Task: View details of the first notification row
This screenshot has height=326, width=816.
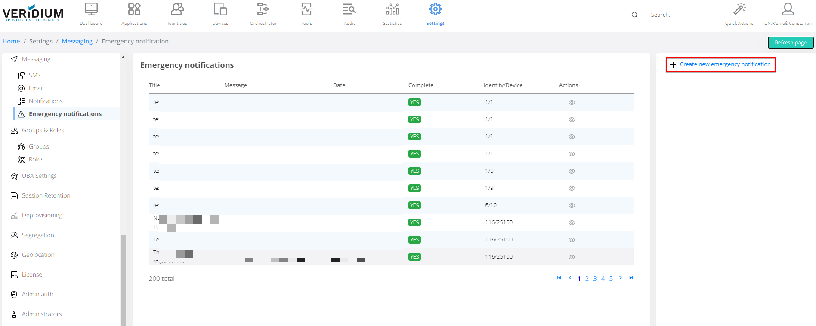Action: (x=572, y=103)
